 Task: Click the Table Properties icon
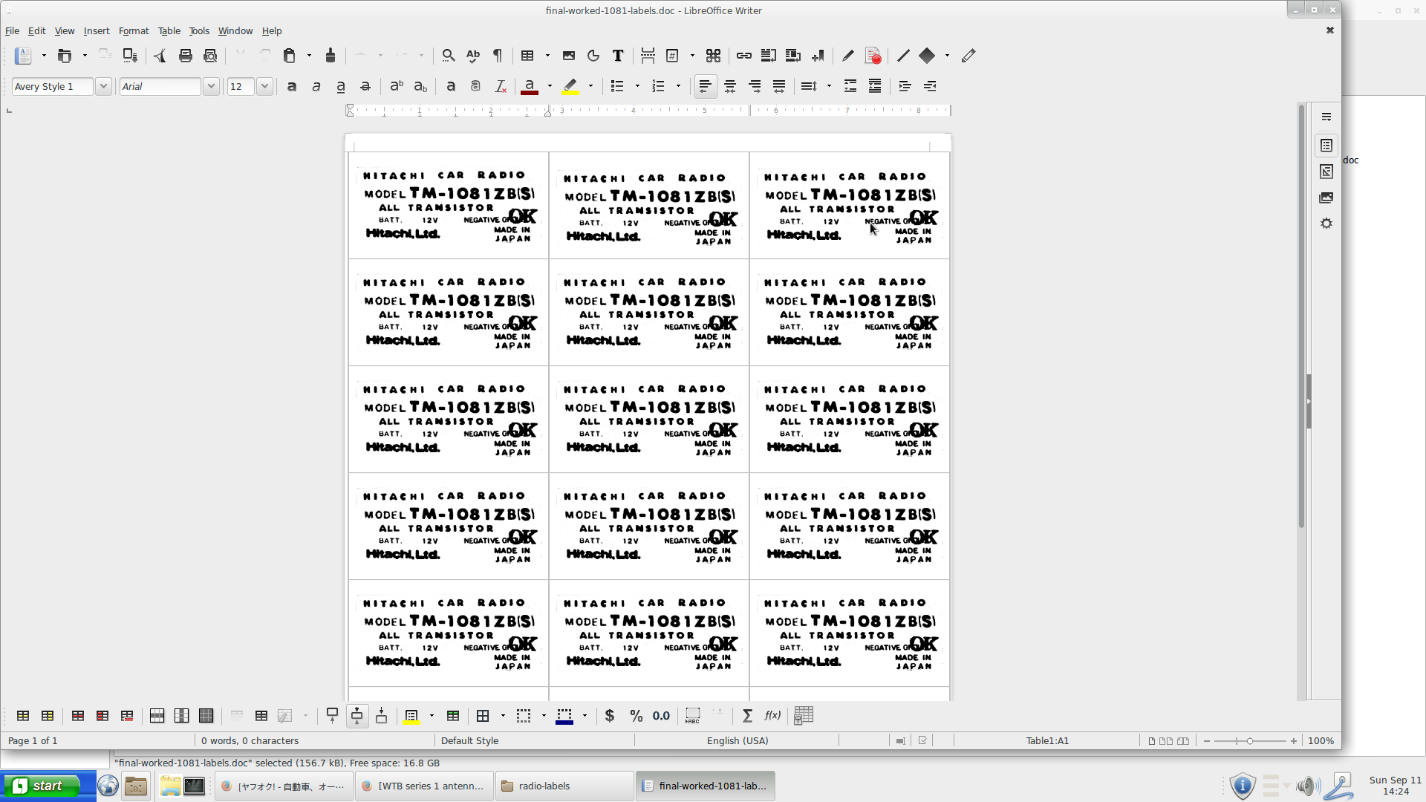click(x=804, y=716)
